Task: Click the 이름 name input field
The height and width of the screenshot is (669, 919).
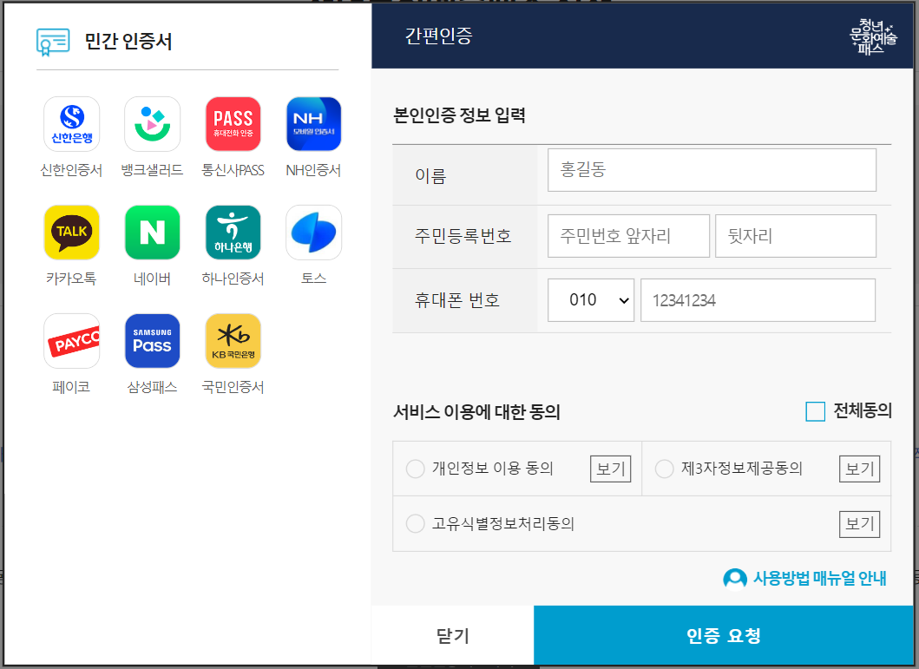Action: 712,169
